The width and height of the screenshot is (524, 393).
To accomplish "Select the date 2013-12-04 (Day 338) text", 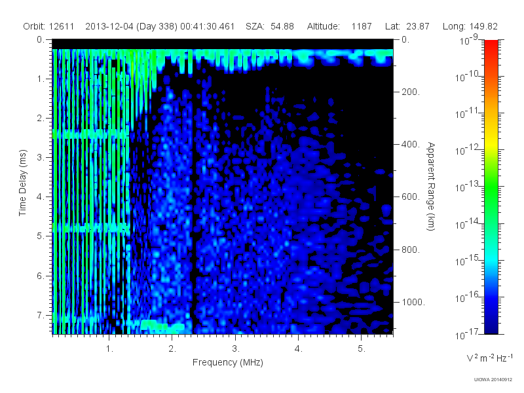I will point(132,26).
